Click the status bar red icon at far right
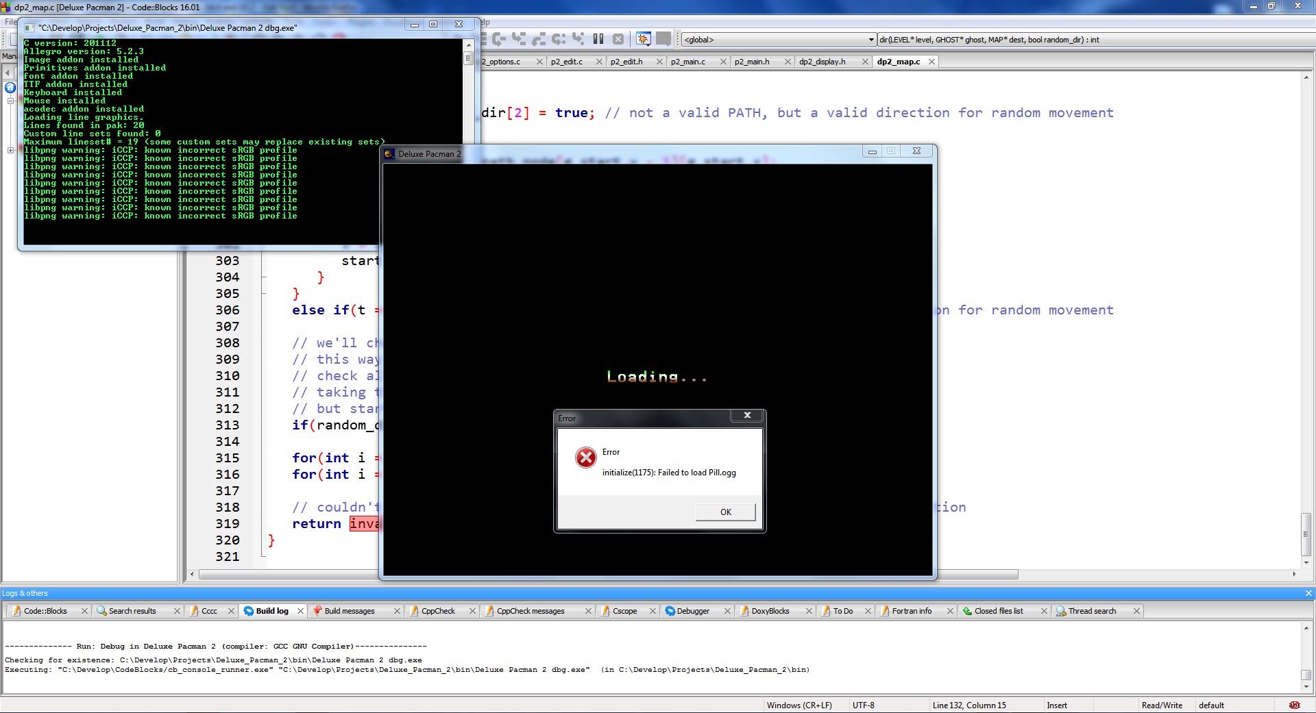Viewport: 1316px width, 713px height. tap(1294, 705)
